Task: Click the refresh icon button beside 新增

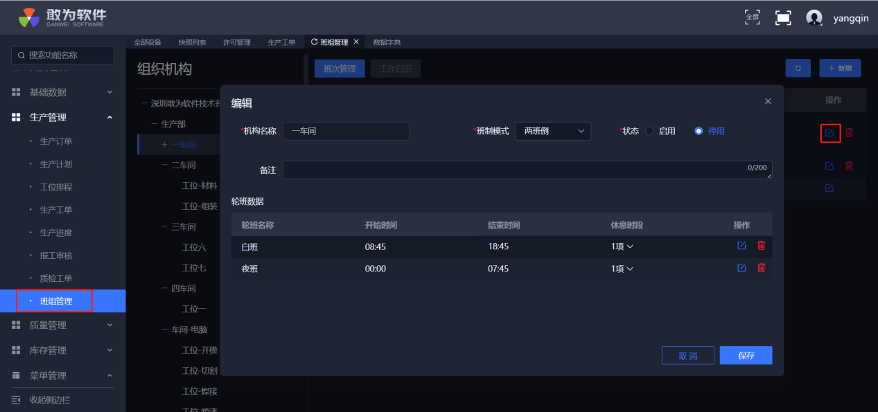Action: pos(798,68)
